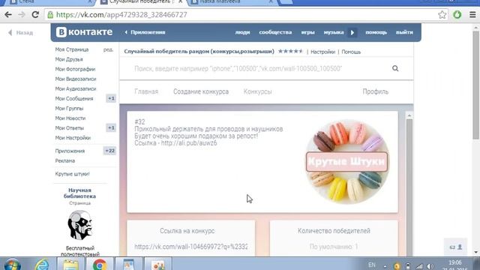The height and width of the screenshot is (270, 480).
Task: Open сообщества in the header
Action: (x=275, y=32)
